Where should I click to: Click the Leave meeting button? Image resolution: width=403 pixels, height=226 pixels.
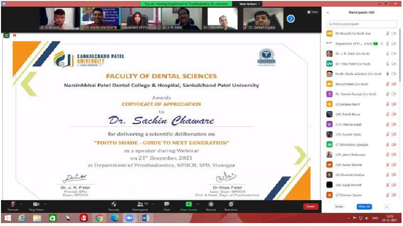[x=310, y=206]
